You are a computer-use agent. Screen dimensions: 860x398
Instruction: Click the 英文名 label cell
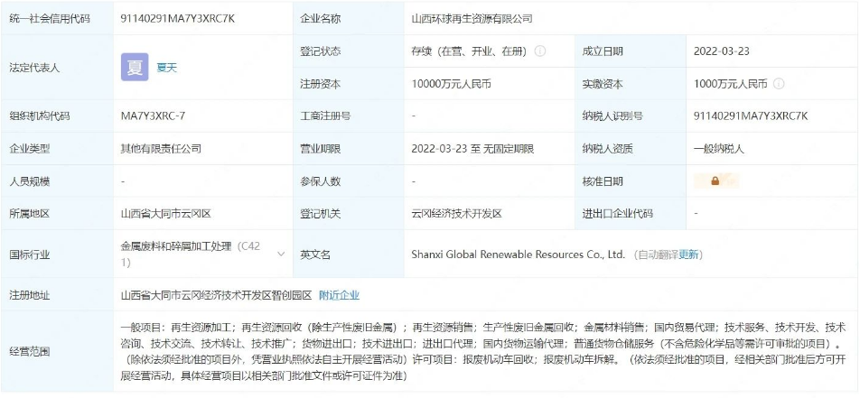click(x=349, y=255)
